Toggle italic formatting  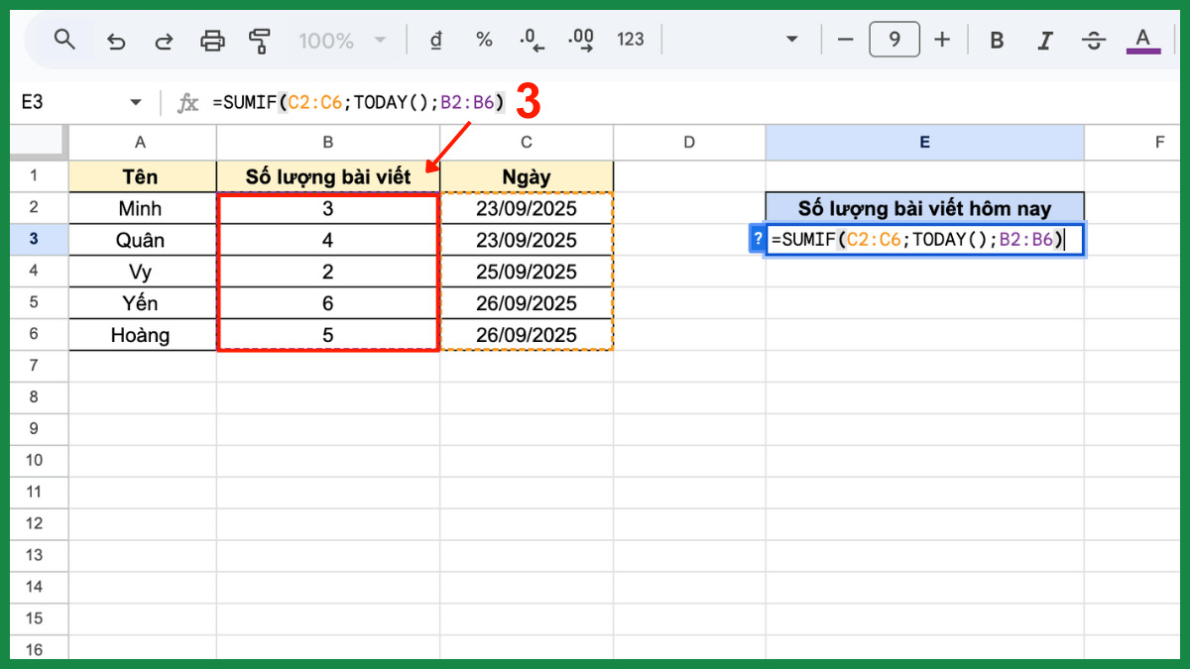tap(1044, 41)
